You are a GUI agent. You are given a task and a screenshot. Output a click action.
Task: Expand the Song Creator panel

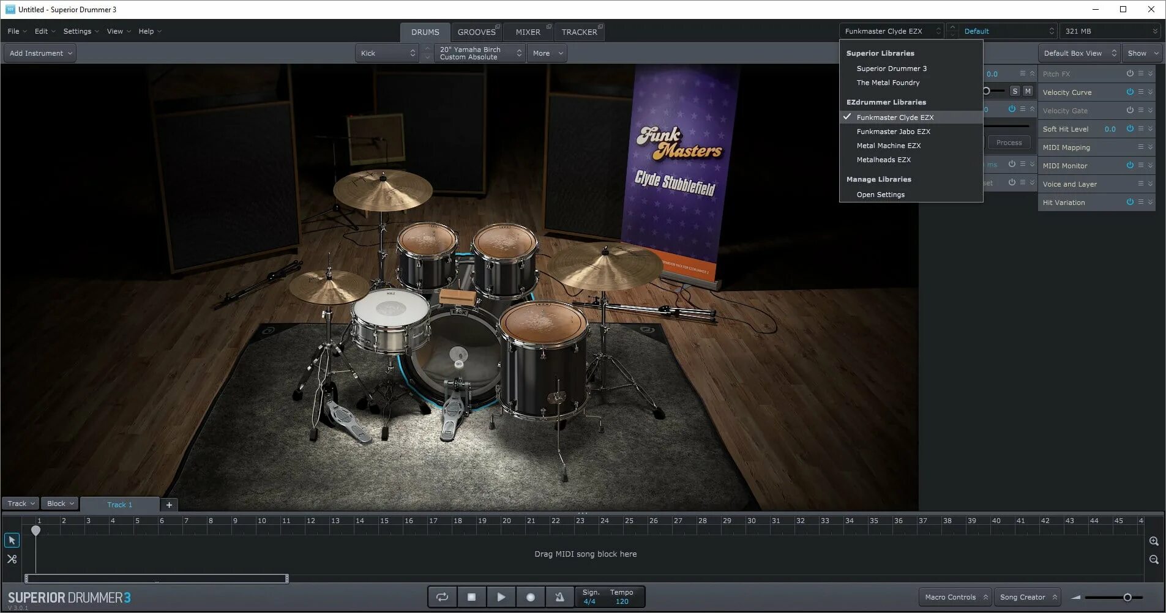click(1028, 597)
